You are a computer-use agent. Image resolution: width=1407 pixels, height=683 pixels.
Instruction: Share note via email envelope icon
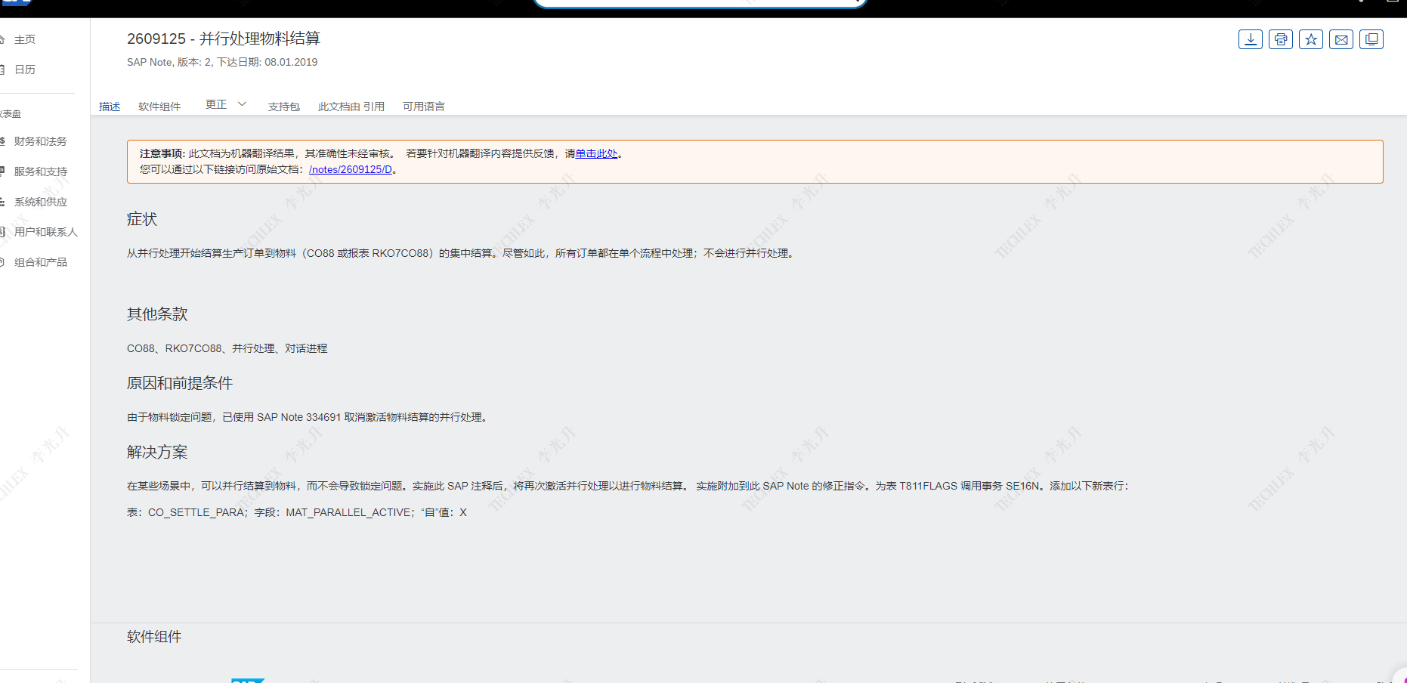coord(1341,39)
